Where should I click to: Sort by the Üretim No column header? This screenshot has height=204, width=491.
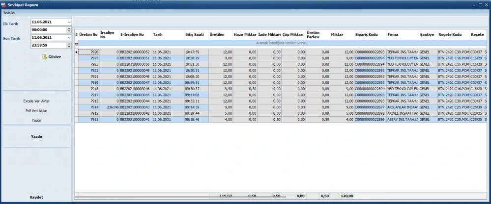click(88, 35)
